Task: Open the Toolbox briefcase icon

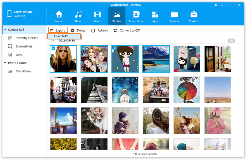Action: [194, 15]
